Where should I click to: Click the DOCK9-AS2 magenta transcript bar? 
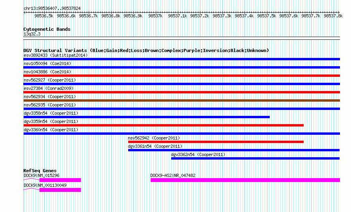click(x=245, y=180)
